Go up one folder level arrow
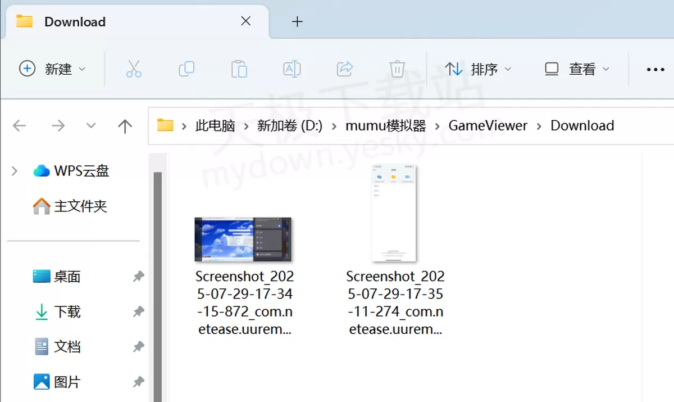The height and width of the screenshot is (402, 674). point(125,125)
